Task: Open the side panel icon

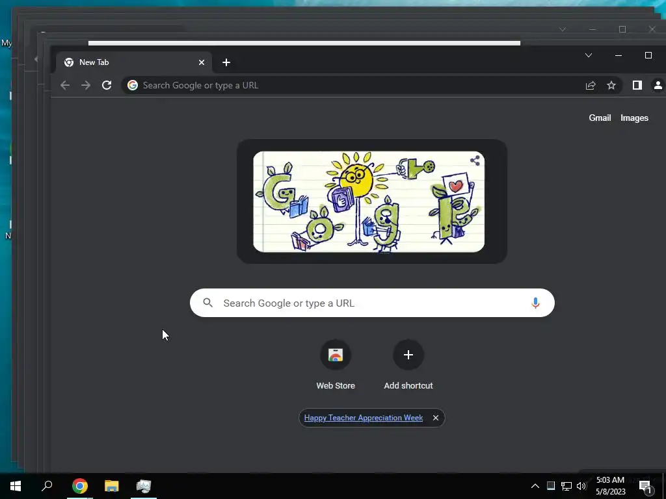Action: [637, 85]
